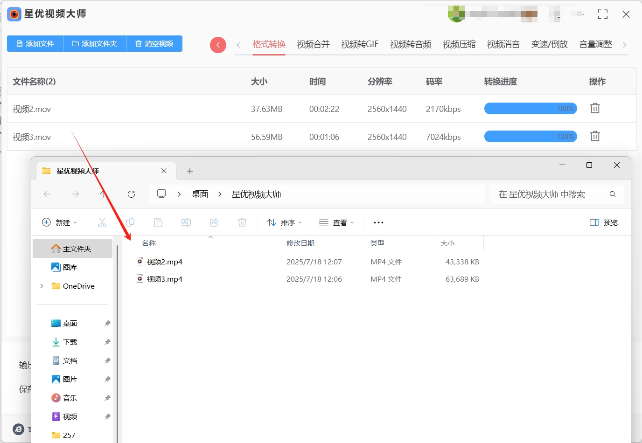The width and height of the screenshot is (642, 443).
Task: Click 桌面 in the address path
Action: tap(200, 194)
